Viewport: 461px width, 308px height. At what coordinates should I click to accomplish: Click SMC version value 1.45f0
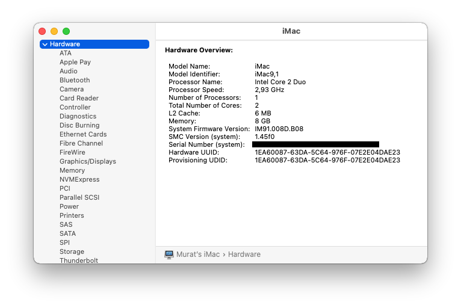point(264,137)
